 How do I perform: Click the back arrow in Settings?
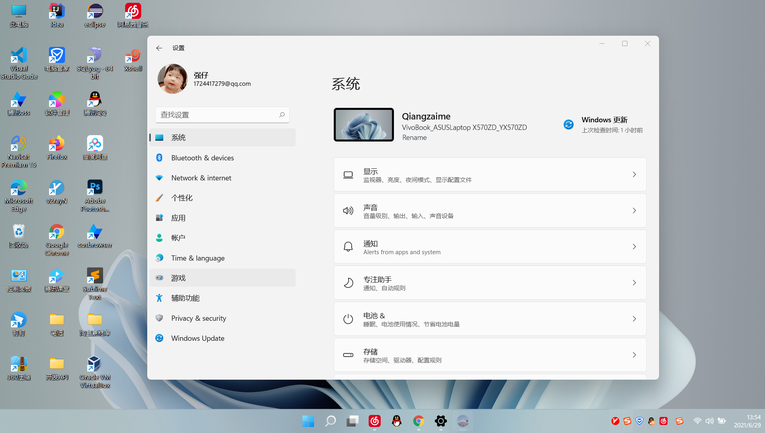(x=159, y=48)
